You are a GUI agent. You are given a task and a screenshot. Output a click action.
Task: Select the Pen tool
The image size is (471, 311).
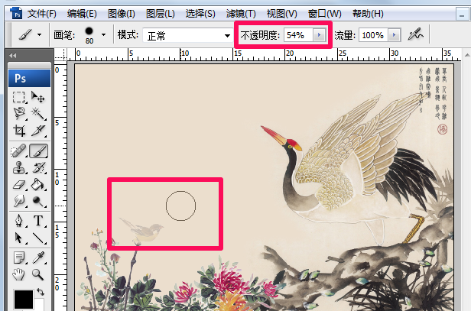coord(19,221)
